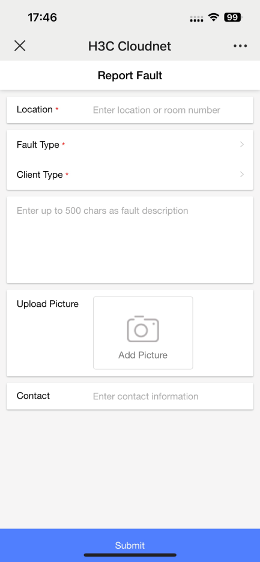The height and width of the screenshot is (562, 260).
Task: Open the Client Type selection row
Action: (x=130, y=175)
